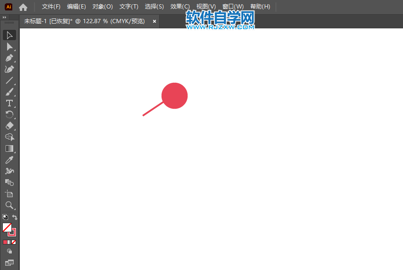Select the Rotate tool
This screenshot has height=270, width=403.
point(9,115)
